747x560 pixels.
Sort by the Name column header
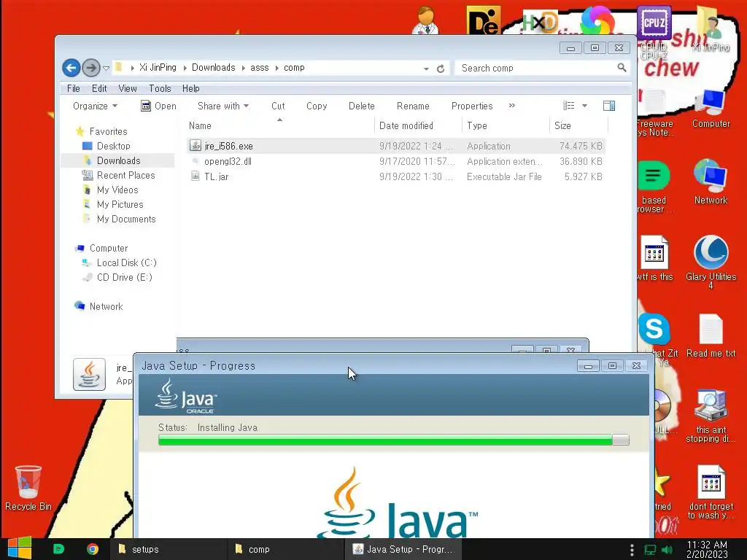point(279,125)
